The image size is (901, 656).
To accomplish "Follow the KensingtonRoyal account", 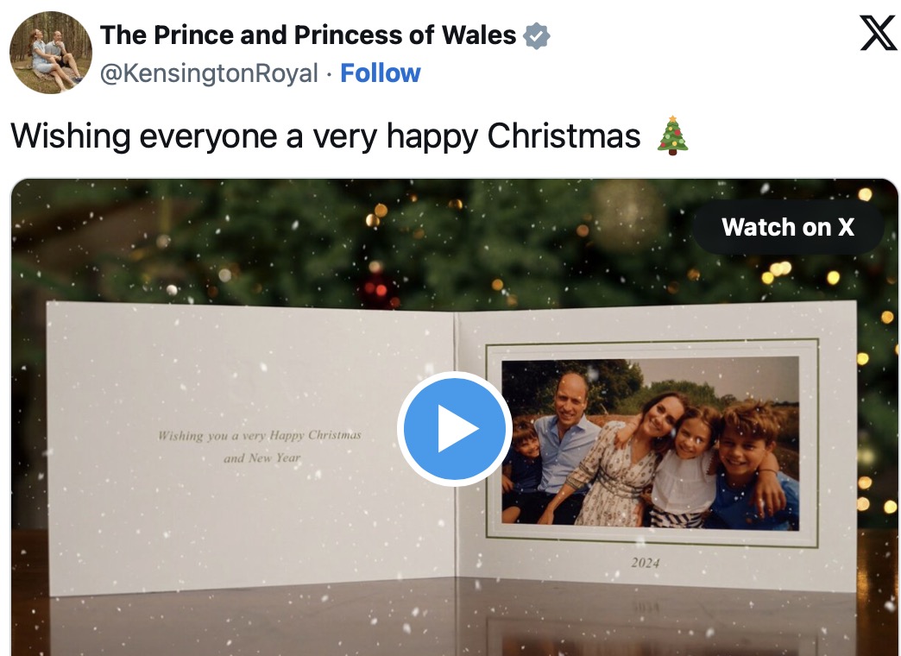I will tap(380, 73).
